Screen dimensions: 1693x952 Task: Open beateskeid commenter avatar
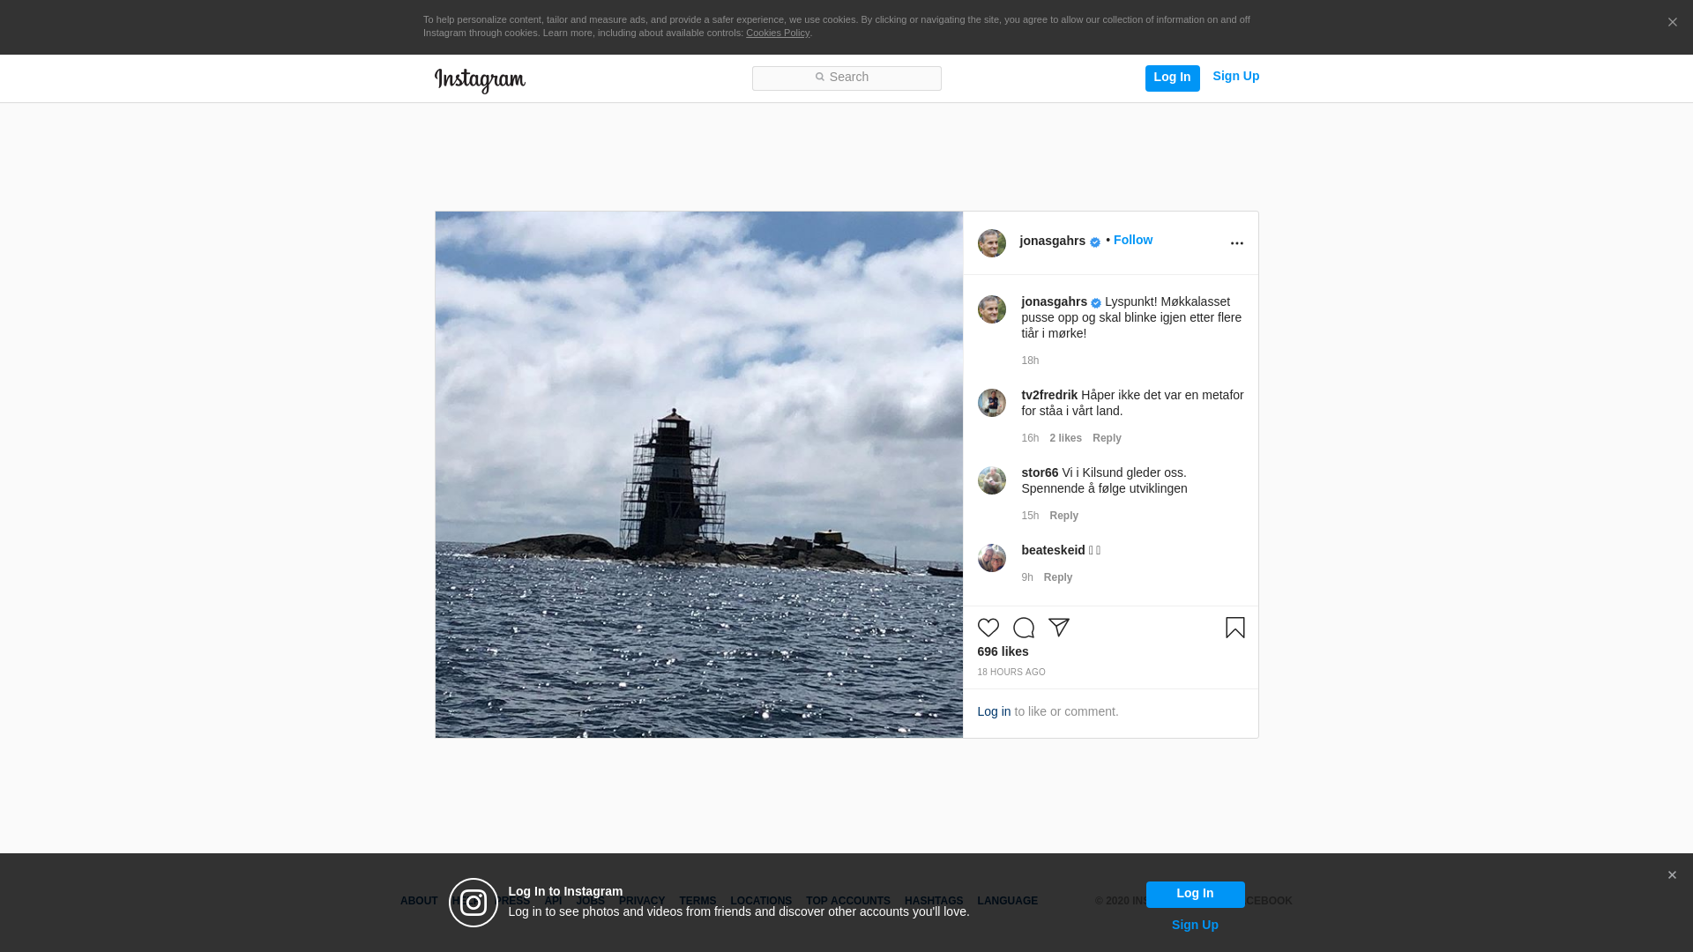click(x=991, y=558)
